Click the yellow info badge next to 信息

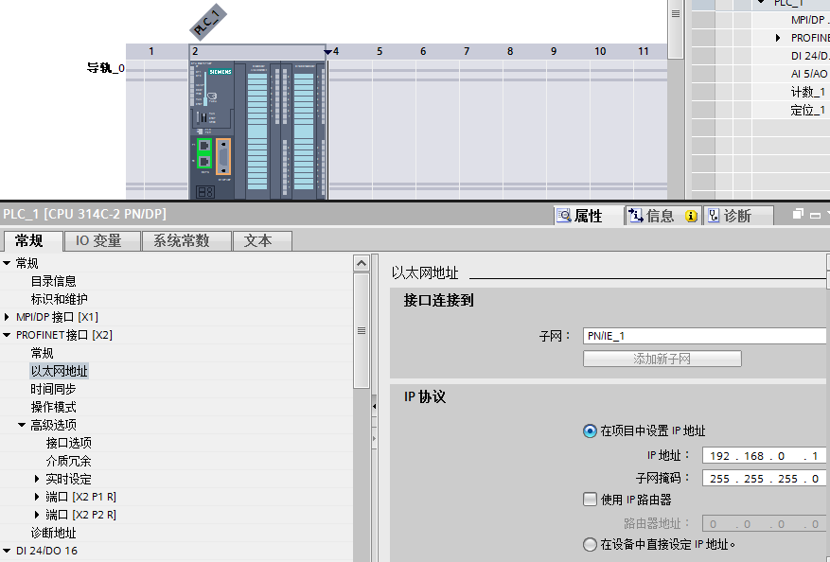tap(691, 216)
